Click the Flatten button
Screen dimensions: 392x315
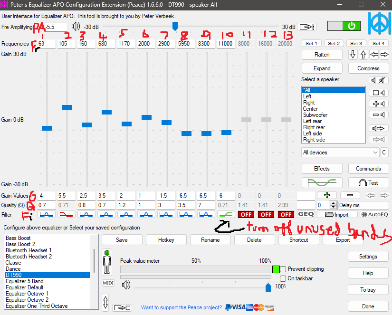pyautogui.click(x=322, y=55)
